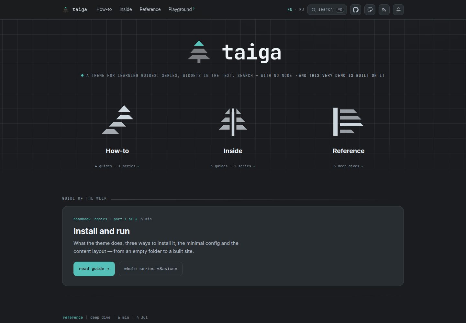Switch language to EN

pos(290,10)
